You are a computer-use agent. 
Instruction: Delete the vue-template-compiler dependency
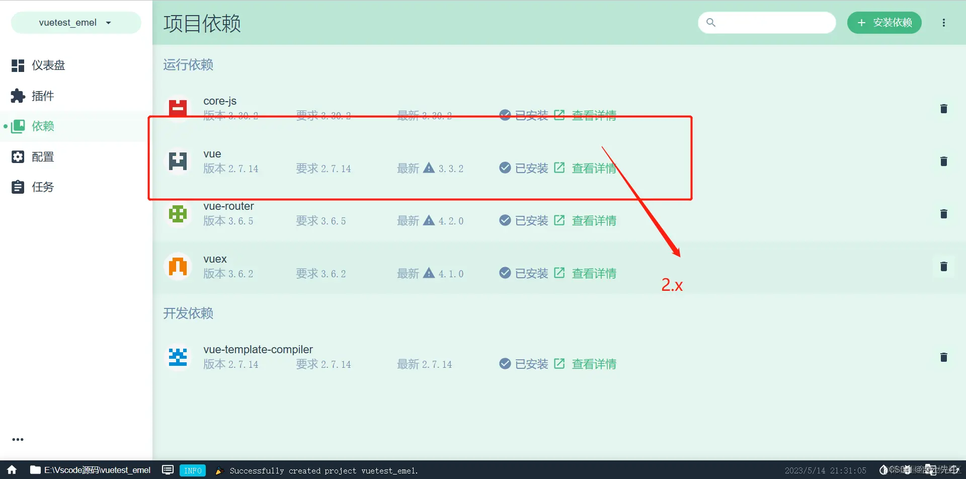pos(944,357)
